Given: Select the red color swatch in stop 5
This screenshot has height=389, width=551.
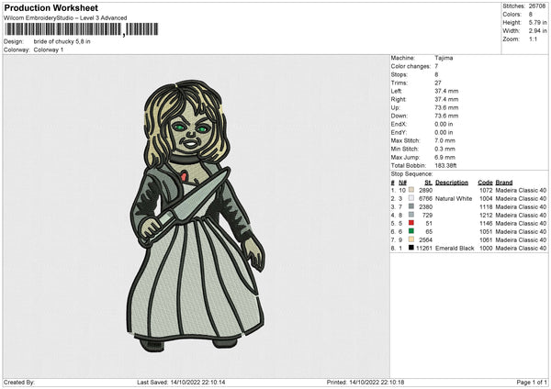Looking at the screenshot, I should [410, 223].
